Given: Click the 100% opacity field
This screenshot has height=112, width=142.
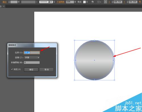Looking at the screenshot, I should (x=70, y=2).
